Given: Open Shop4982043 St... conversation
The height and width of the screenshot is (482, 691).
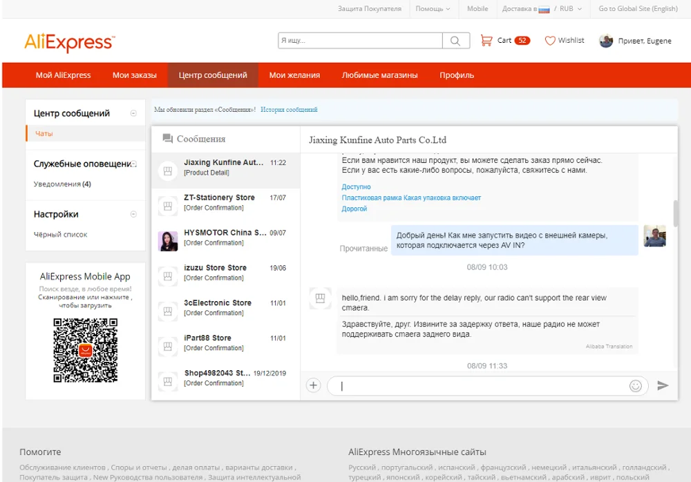Looking at the screenshot, I should click(226, 382).
